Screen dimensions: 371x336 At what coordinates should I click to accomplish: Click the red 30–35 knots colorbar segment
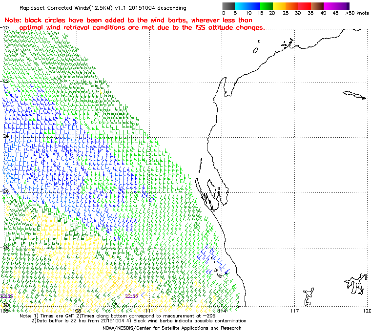[x=305, y=6]
